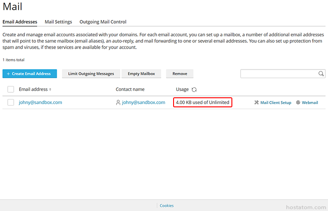Click the sort arrow next to Email address
The height and width of the screenshot is (211, 328).
point(50,90)
